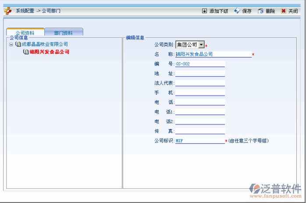Click the 保存 save icon
Screen dimensions: 306x203
tap(237, 11)
